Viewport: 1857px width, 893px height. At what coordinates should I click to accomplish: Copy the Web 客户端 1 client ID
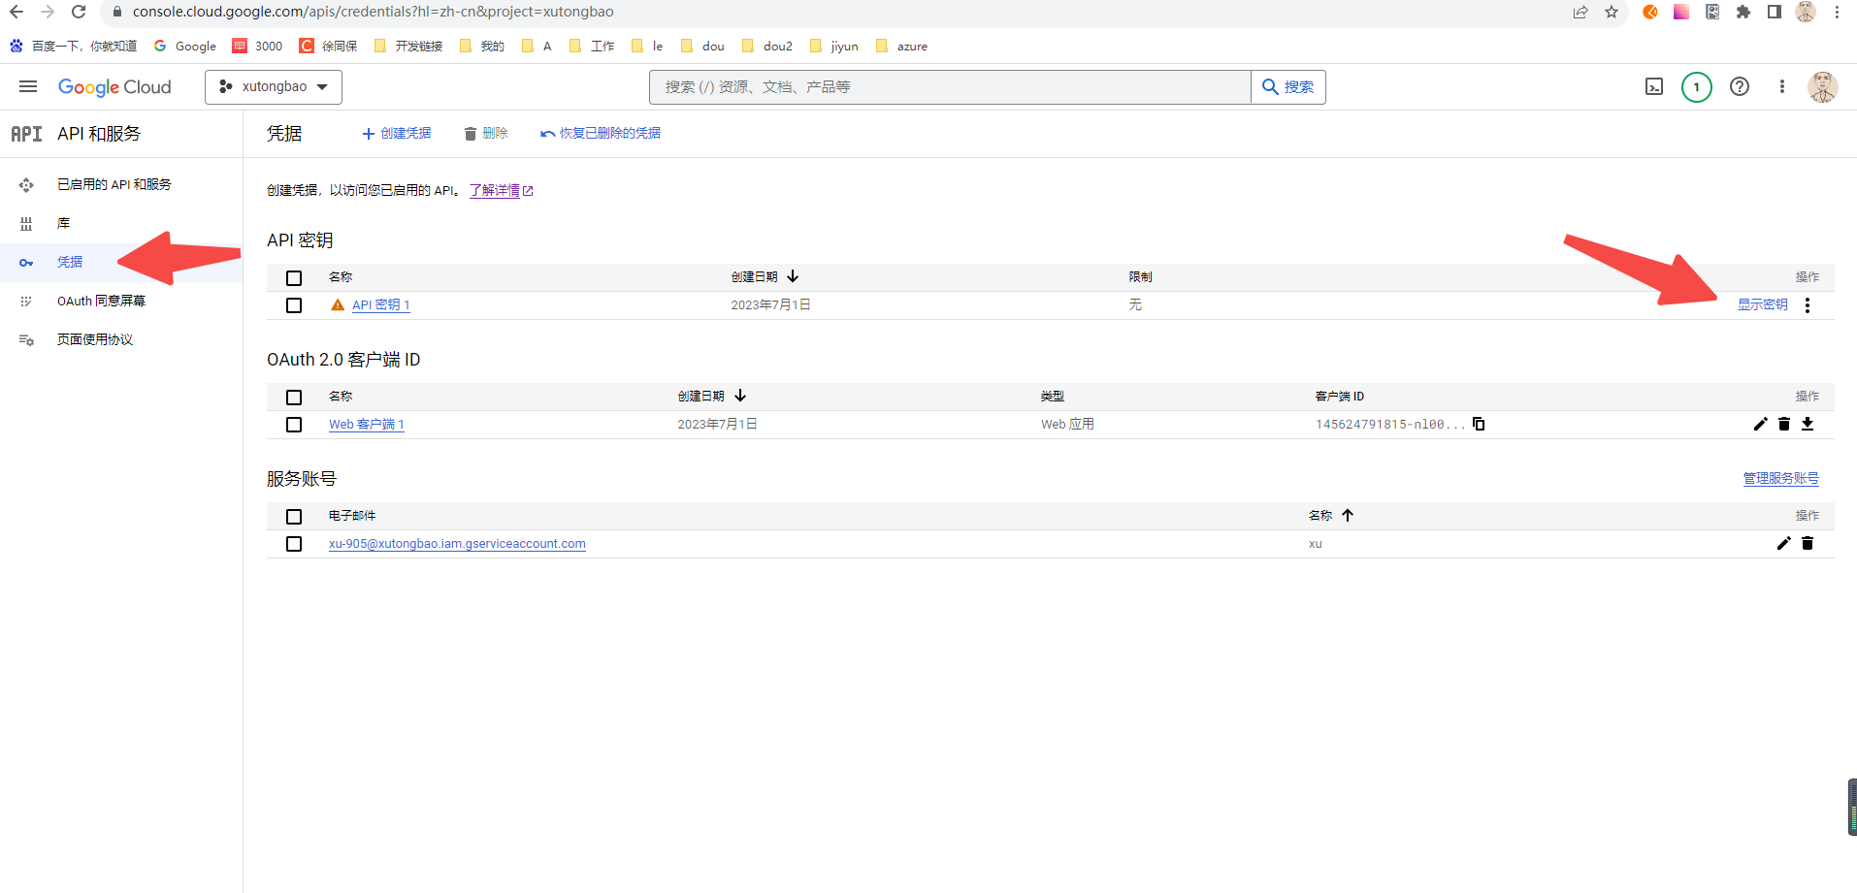pos(1477,424)
